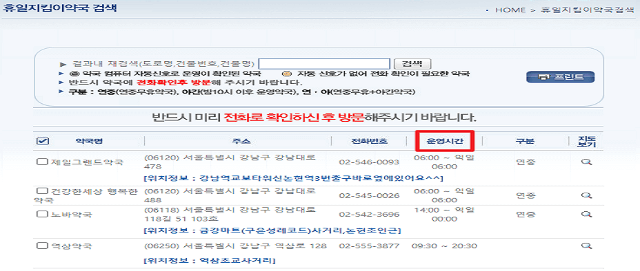Click the 지도보기 column header

click(586, 141)
